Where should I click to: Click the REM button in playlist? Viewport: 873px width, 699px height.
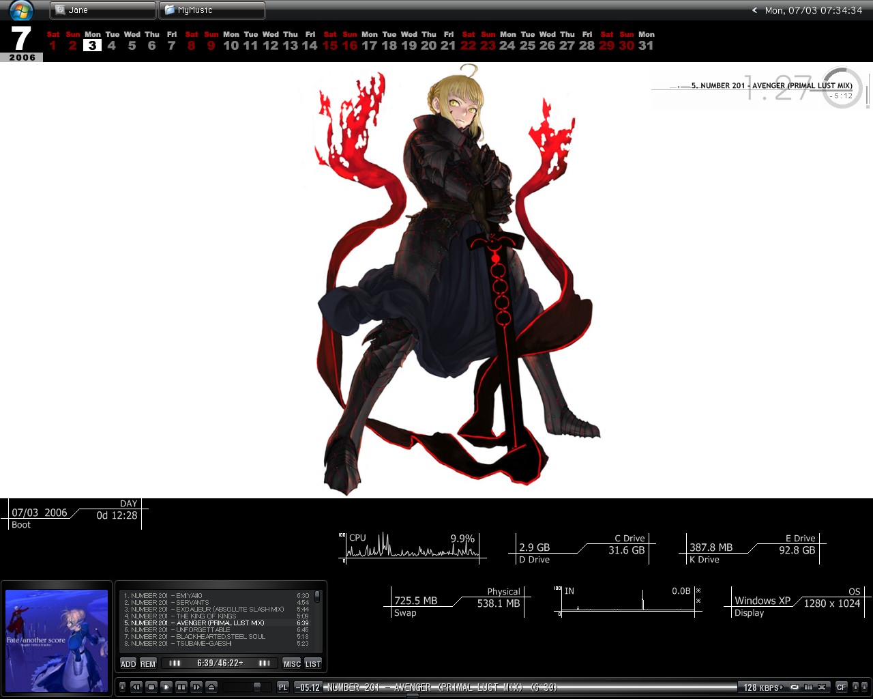[x=148, y=664]
